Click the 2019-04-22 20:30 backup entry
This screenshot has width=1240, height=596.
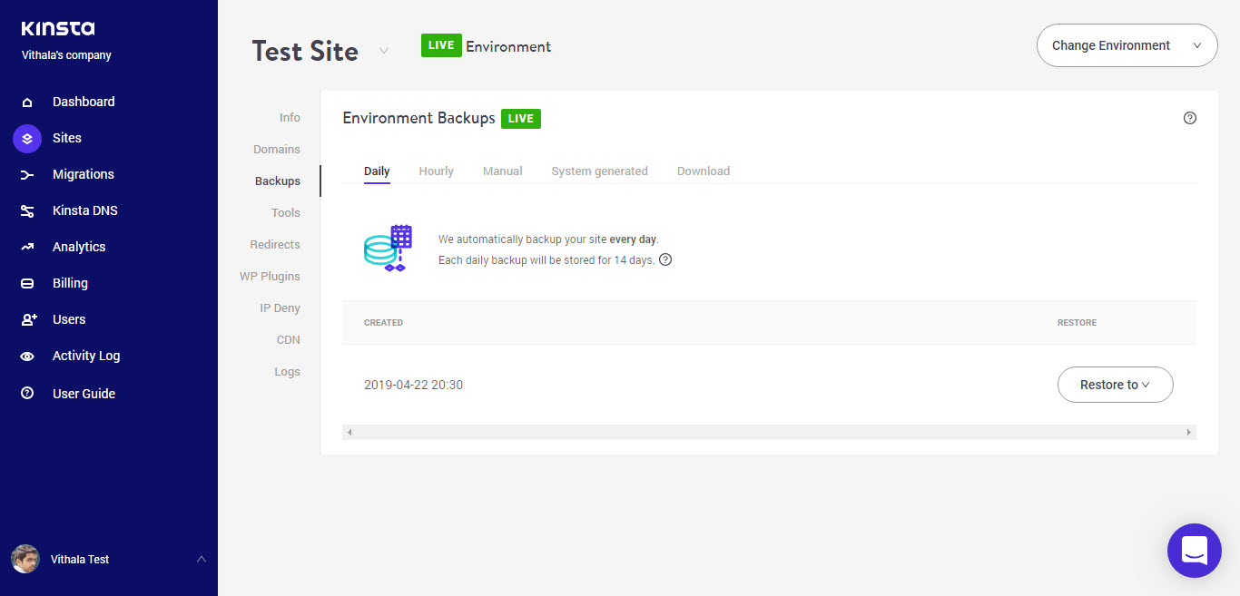(414, 385)
